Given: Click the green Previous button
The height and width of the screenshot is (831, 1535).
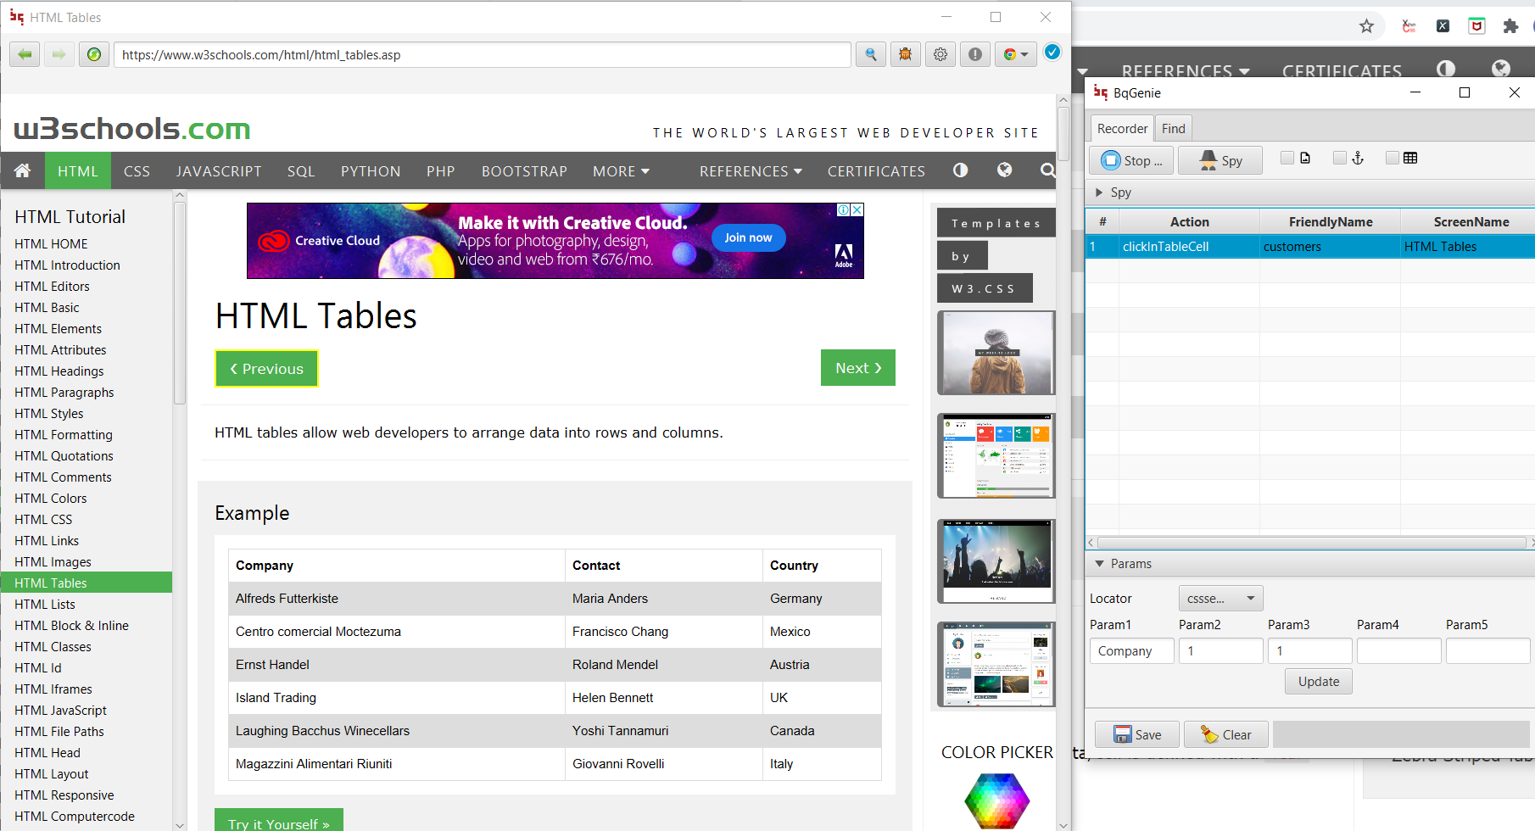Looking at the screenshot, I should [266, 369].
